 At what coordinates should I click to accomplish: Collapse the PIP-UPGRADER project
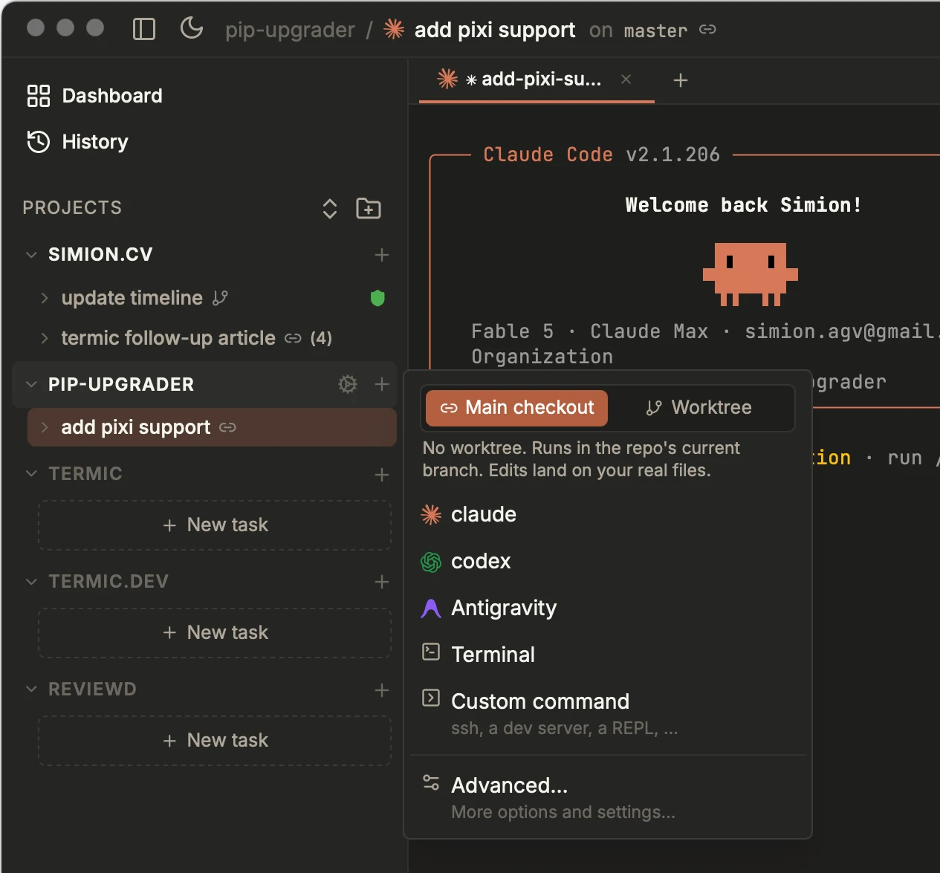click(x=31, y=384)
